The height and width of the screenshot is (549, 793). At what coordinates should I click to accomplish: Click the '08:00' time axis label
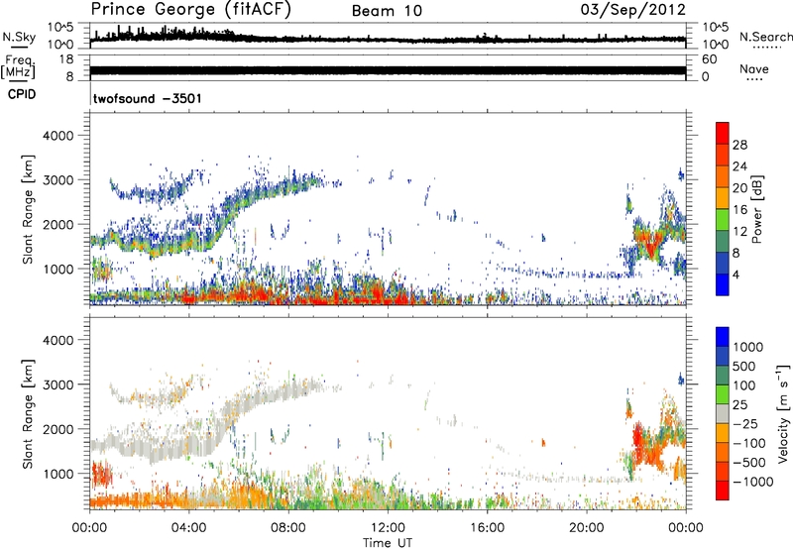(x=288, y=528)
